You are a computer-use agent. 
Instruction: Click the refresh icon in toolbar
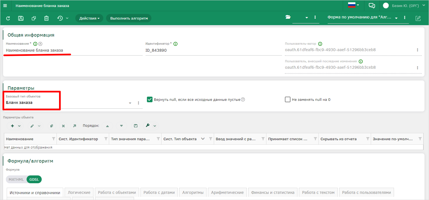[8, 18]
